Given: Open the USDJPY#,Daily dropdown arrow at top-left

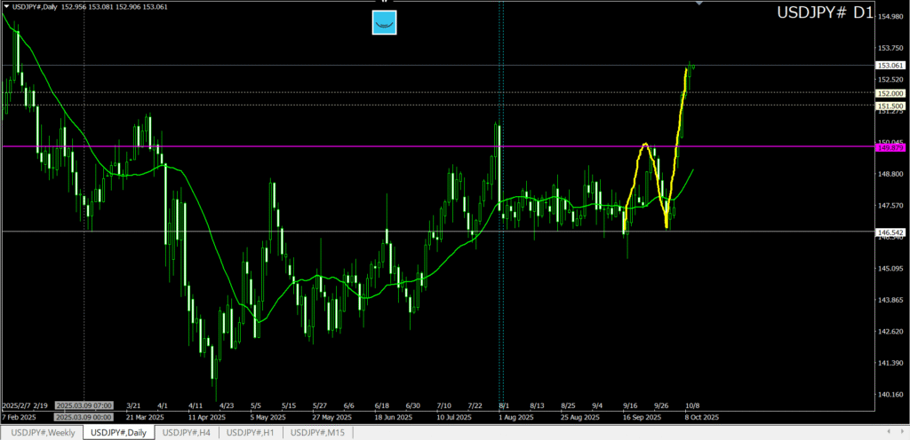Looking at the screenshot, I should pyautogui.click(x=6, y=7).
